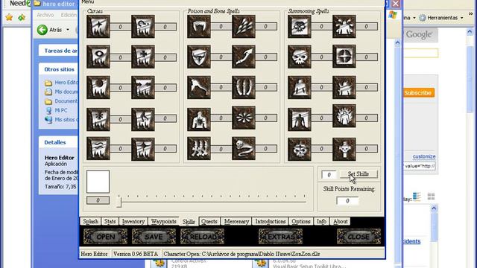Select the swirl banner curse icon
The height and width of the screenshot is (268, 477).
click(x=143, y=27)
